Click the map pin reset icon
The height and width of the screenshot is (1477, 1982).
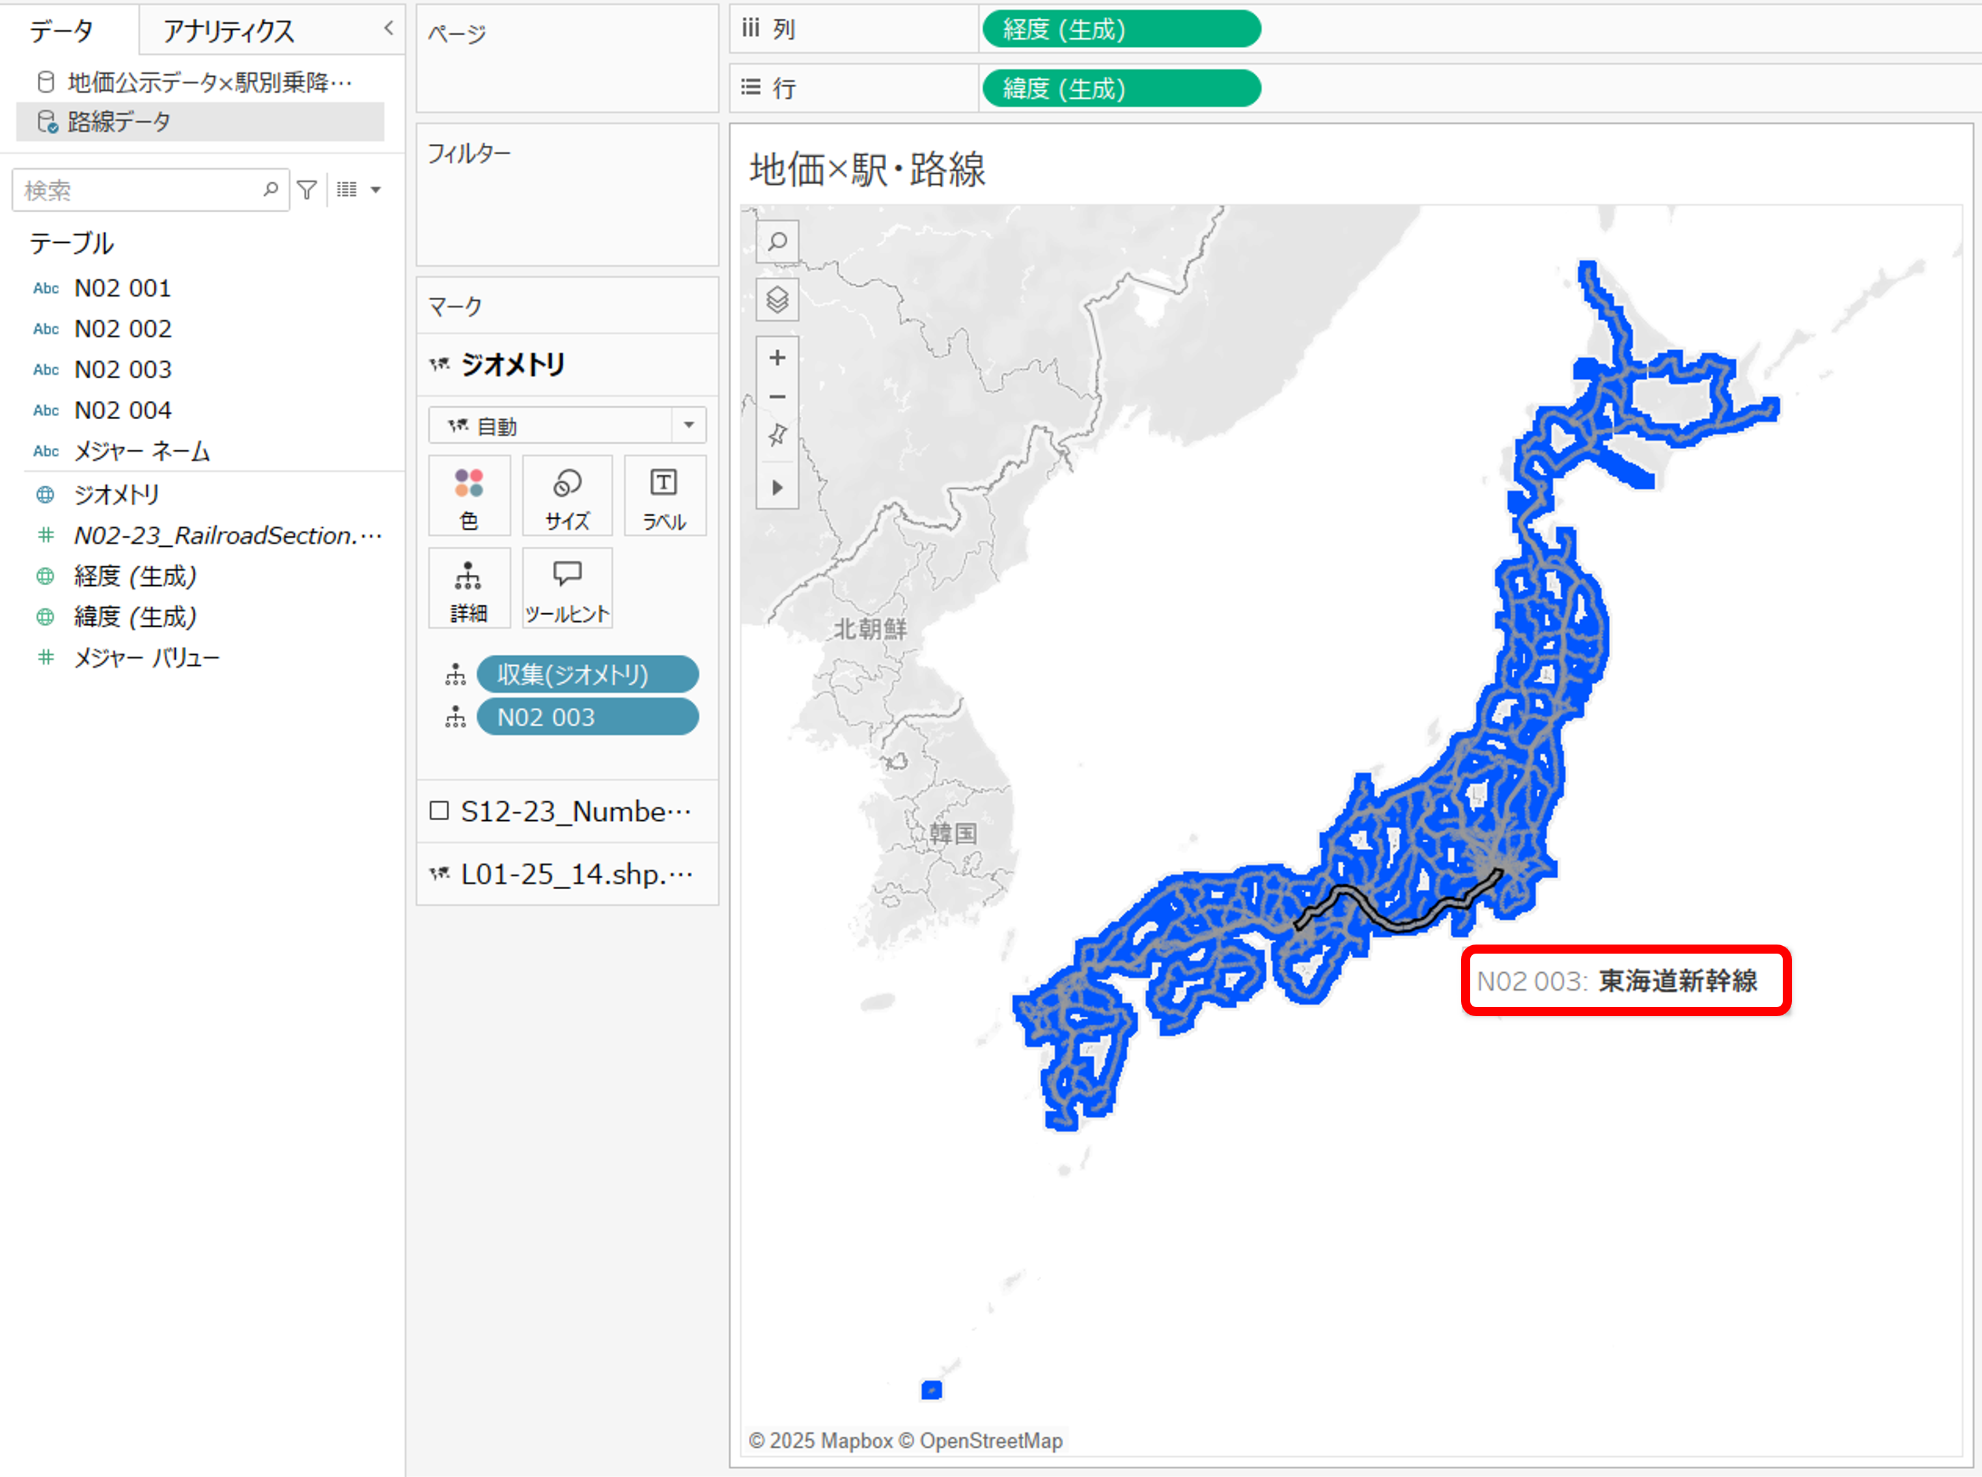click(777, 435)
